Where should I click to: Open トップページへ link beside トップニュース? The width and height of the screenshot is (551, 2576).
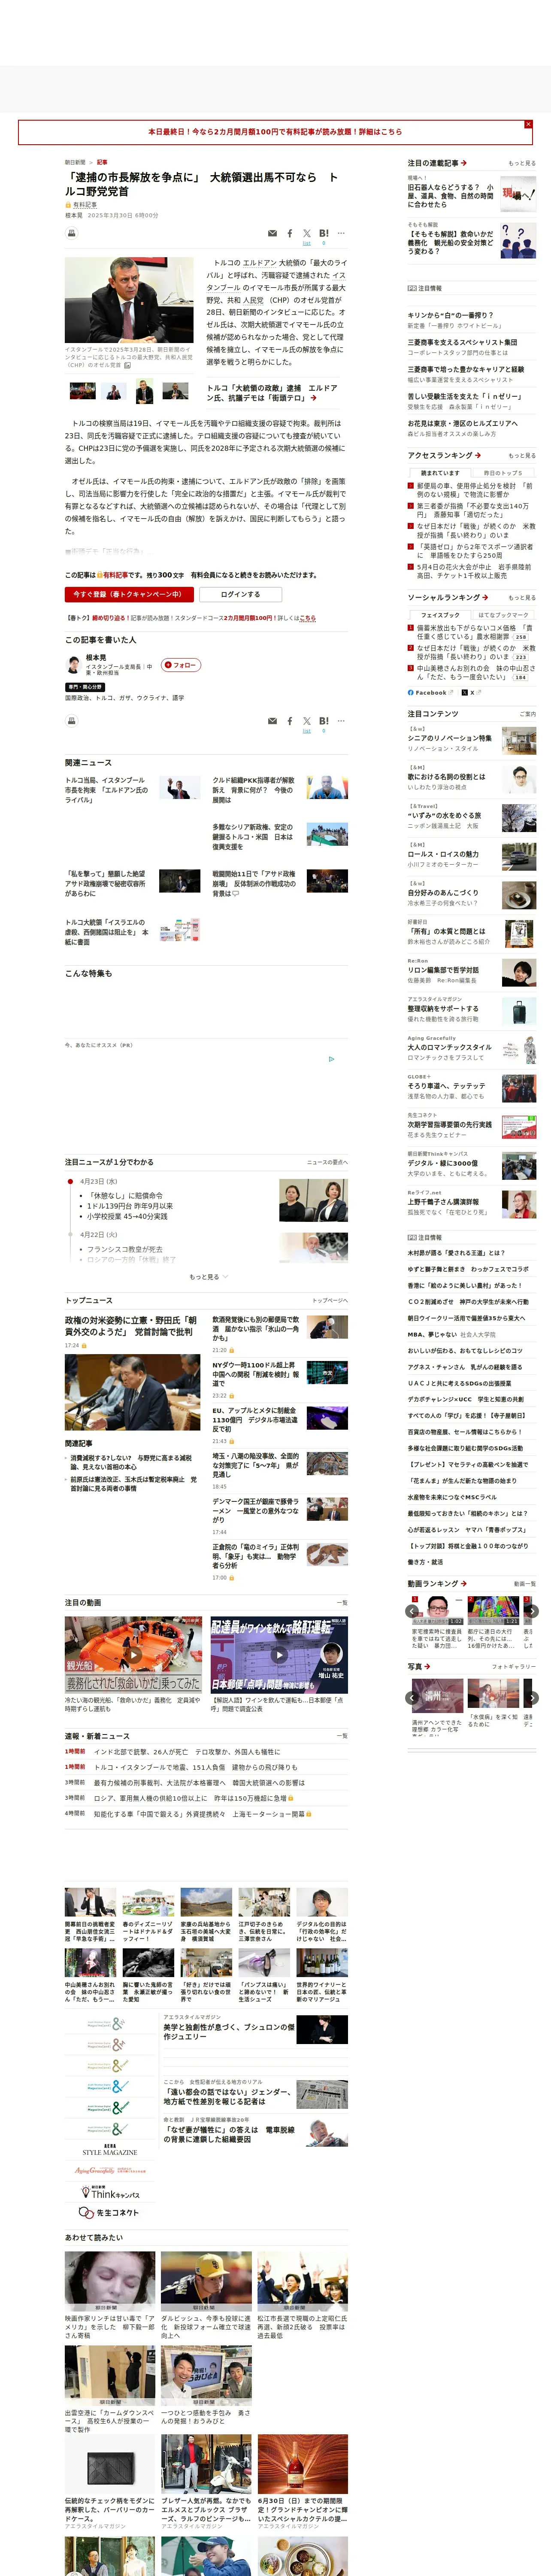click(x=330, y=1300)
